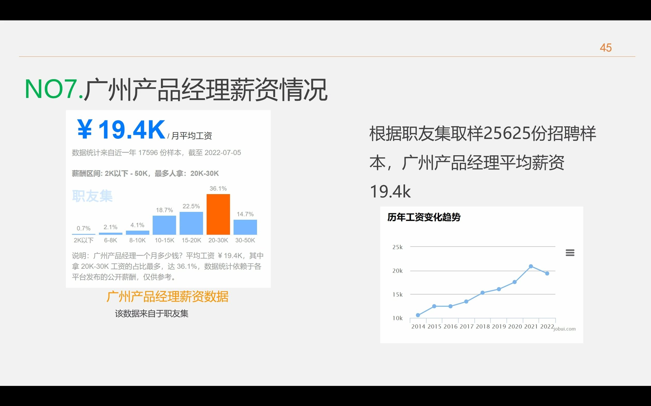Click the 22.5% percentage label
Image resolution: width=651 pixels, height=406 pixels.
click(191, 206)
